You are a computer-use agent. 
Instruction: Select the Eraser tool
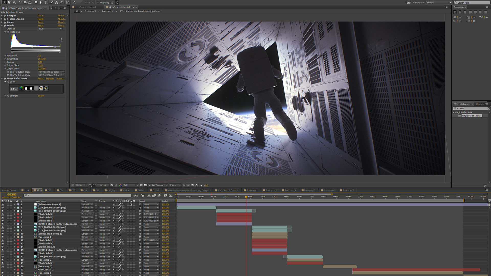coord(61,2)
